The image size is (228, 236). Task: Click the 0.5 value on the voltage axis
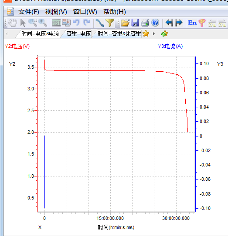coord(31,198)
